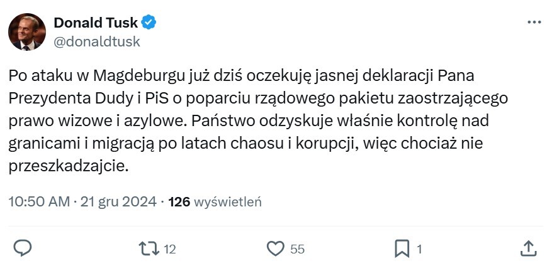552x266 pixels.
Task: Click the 10:50 AM timestamp
Action: click(x=38, y=202)
